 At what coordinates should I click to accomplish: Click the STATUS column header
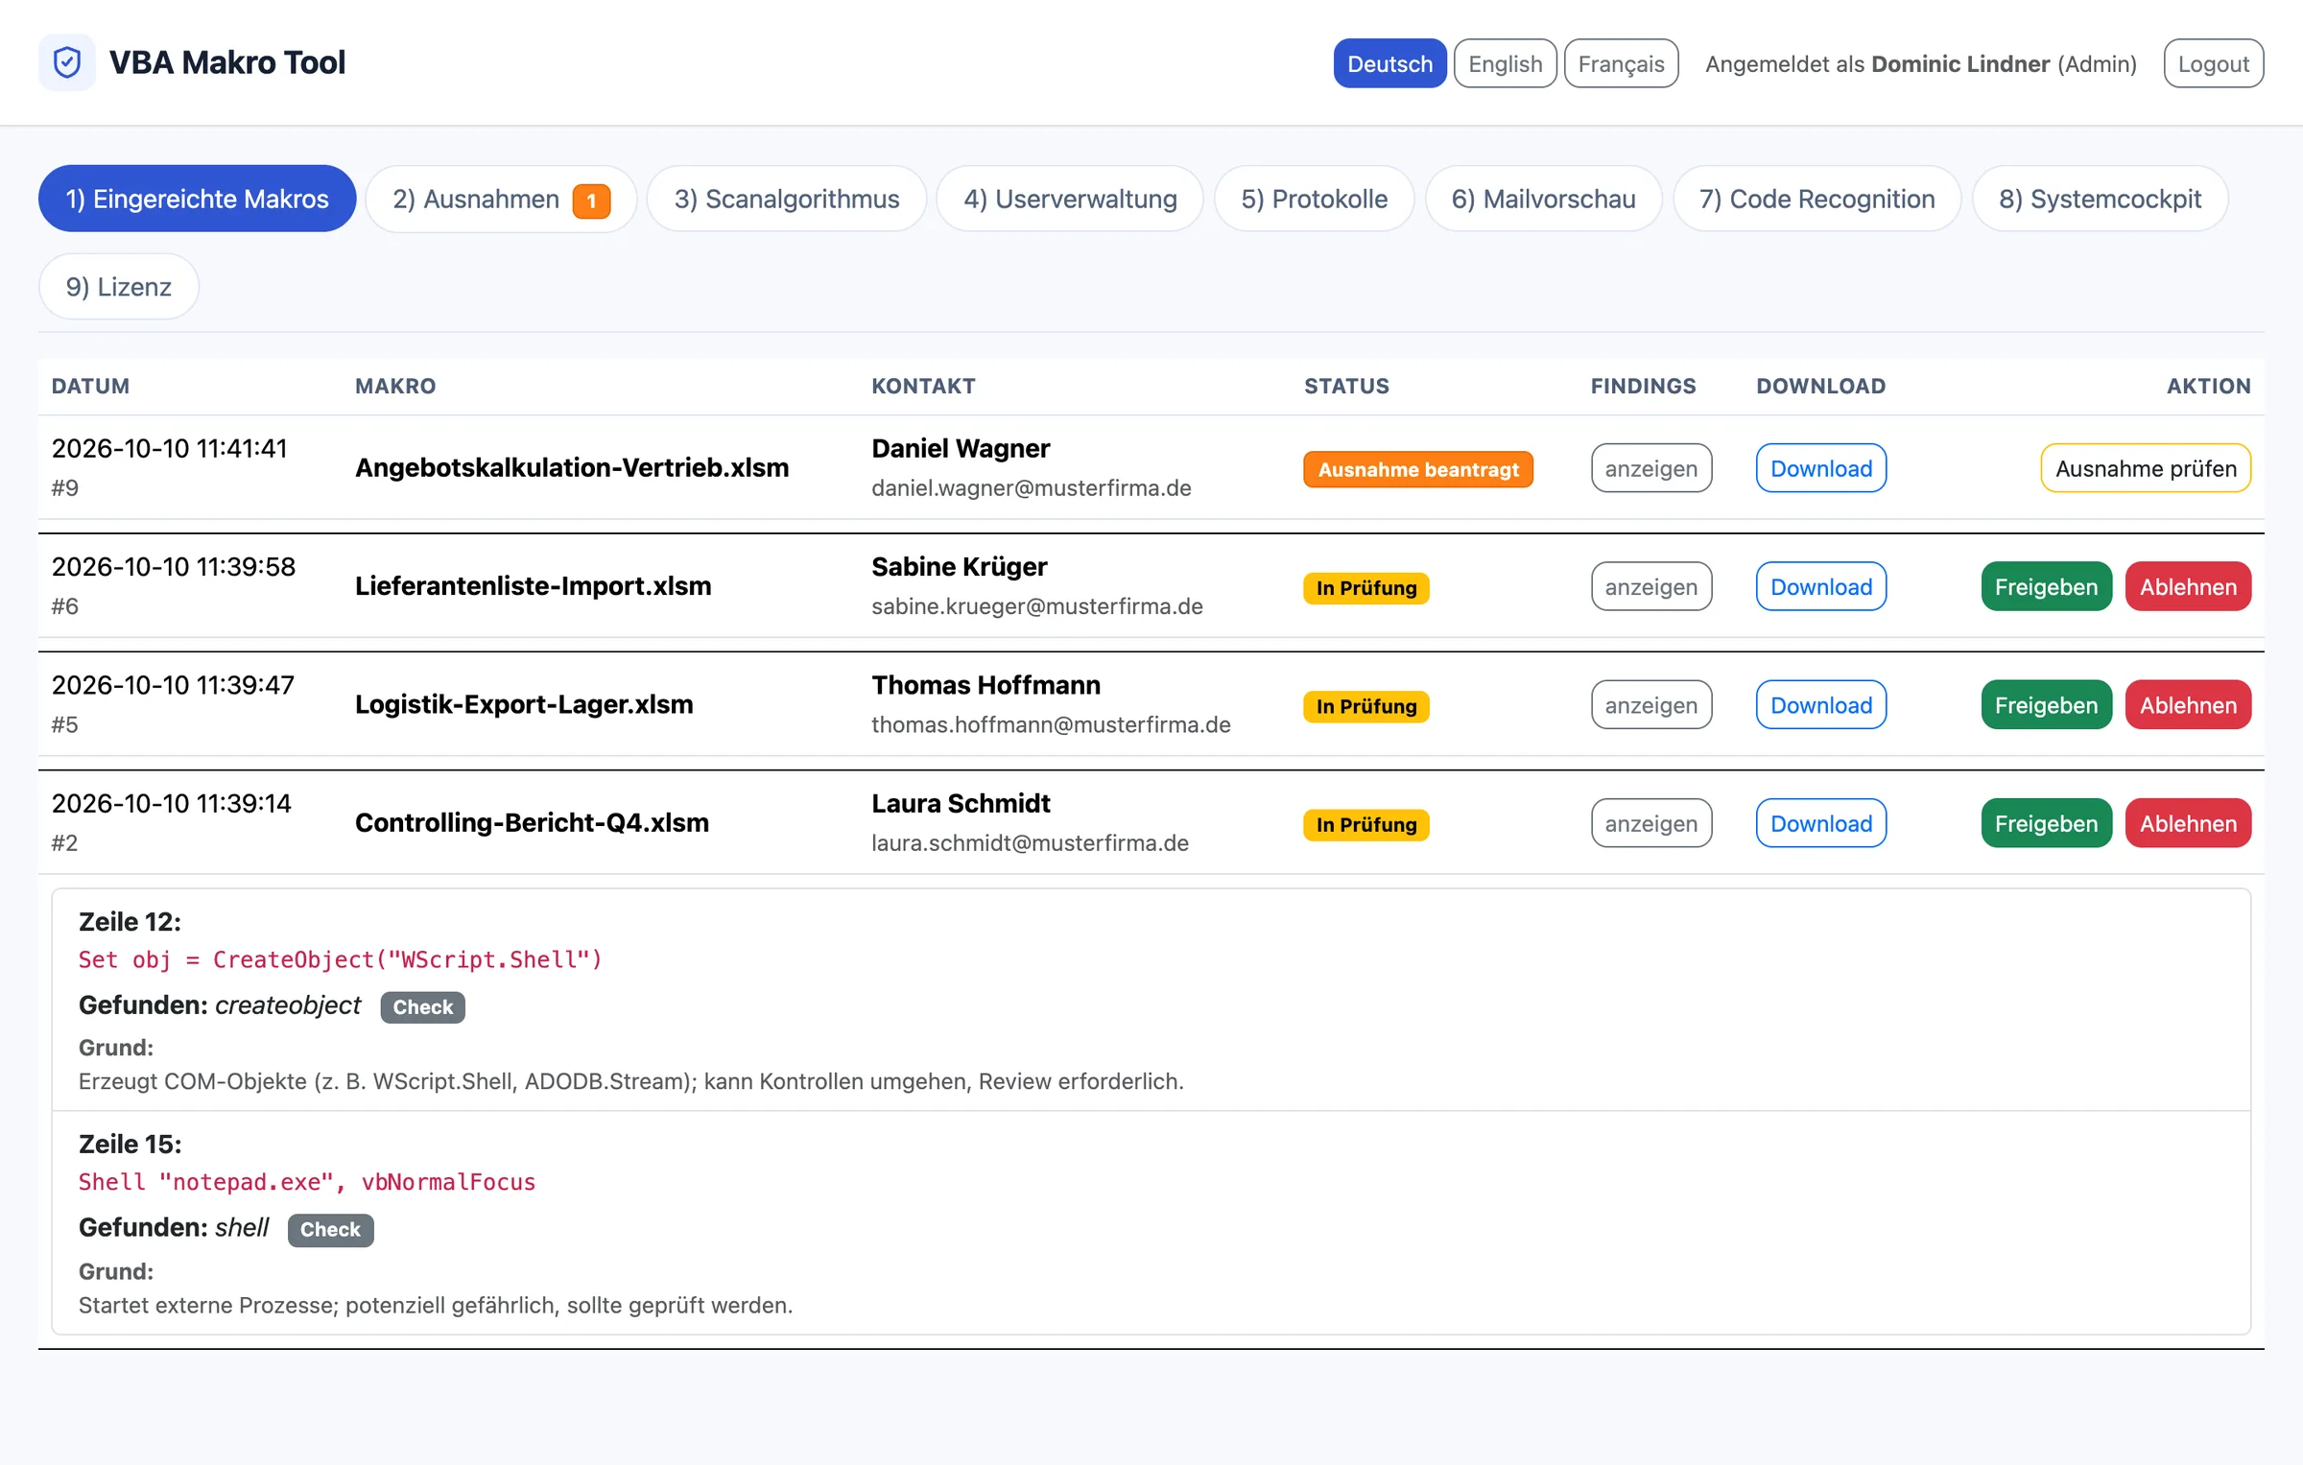point(1346,386)
